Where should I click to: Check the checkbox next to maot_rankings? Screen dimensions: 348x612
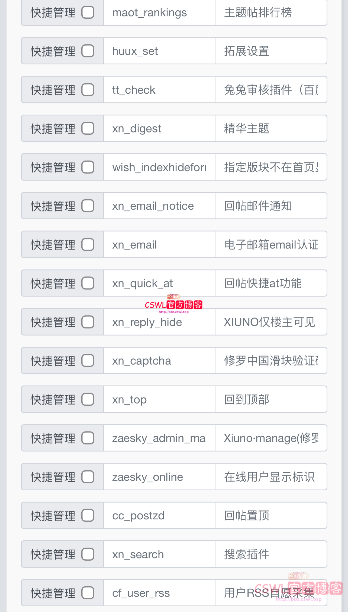pos(87,12)
